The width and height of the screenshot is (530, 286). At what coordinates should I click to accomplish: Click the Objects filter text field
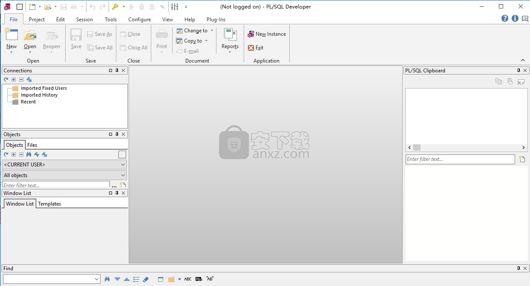tap(56, 185)
